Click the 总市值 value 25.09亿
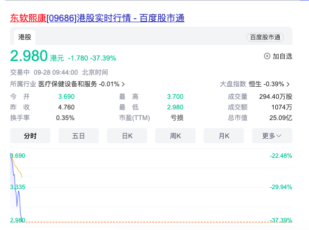 [x=281, y=118]
